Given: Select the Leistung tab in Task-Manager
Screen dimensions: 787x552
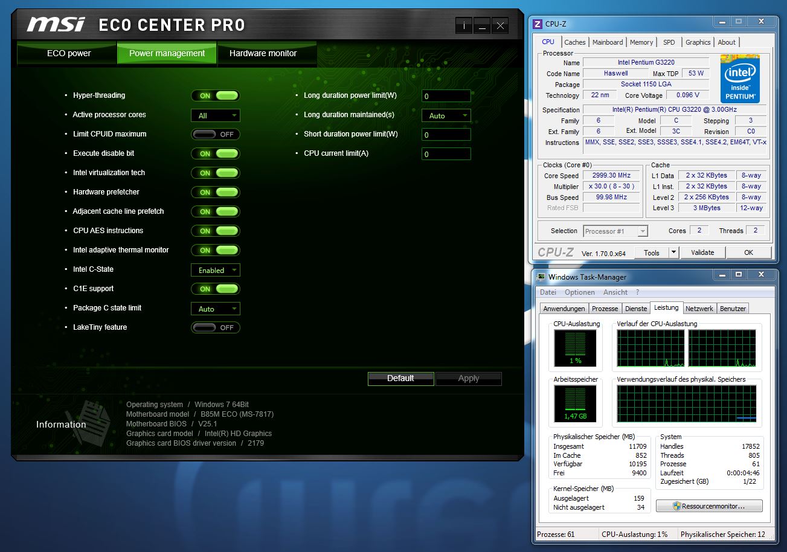Looking at the screenshot, I should pos(667,307).
